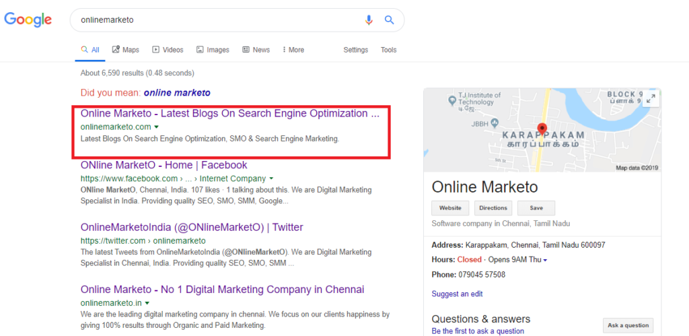Switch to the Videos tab

coord(168,50)
